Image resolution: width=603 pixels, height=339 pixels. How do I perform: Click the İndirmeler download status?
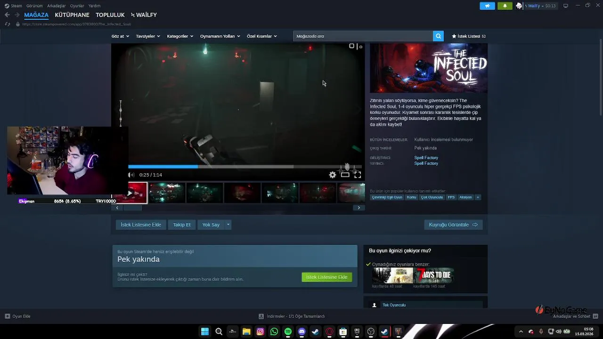click(292, 316)
